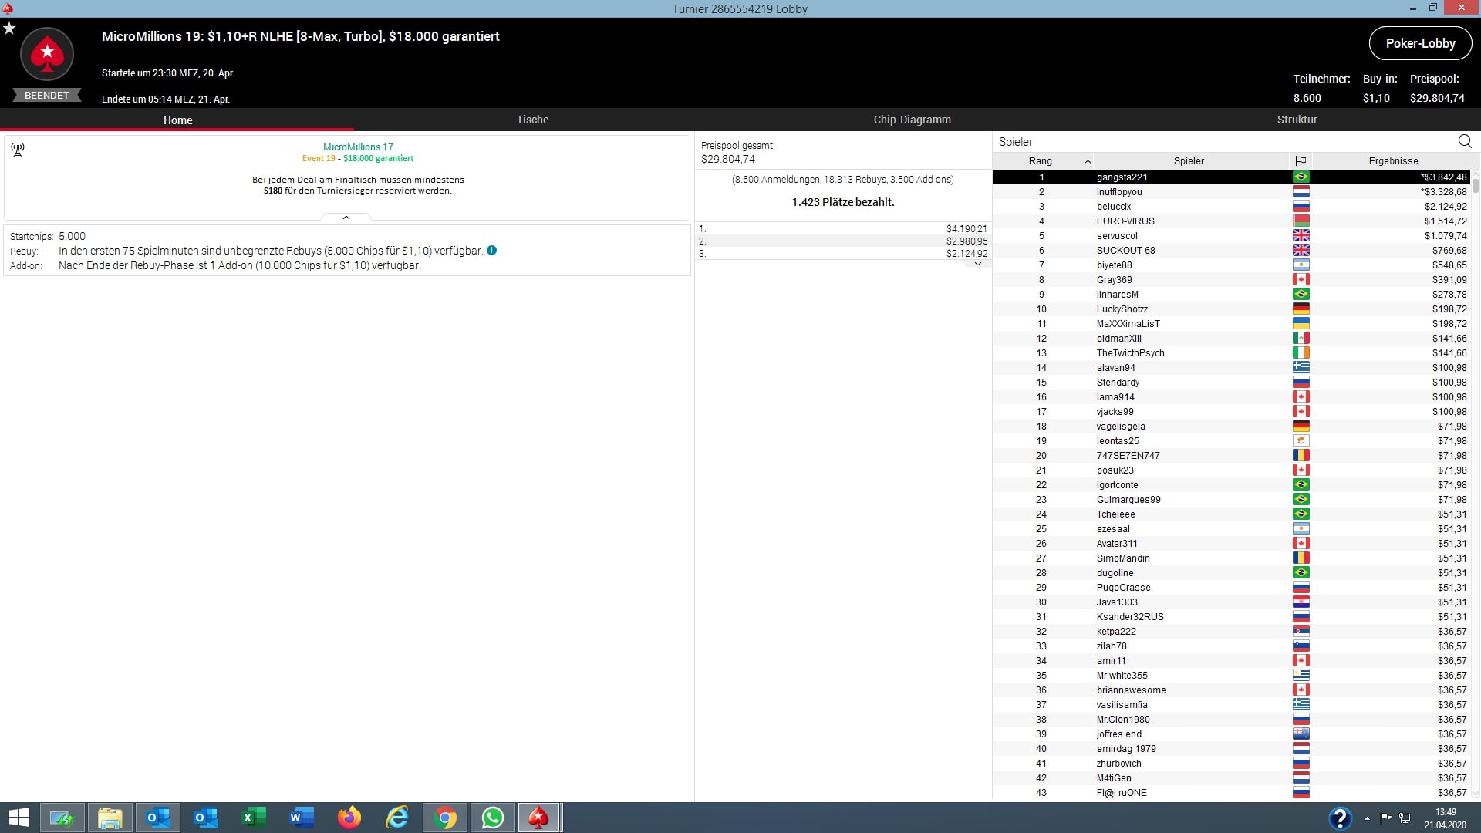Viewport: 1481px width, 833px height.
Task: Click the Poker-Lobby button
Action: click(x=1420, y=43)
